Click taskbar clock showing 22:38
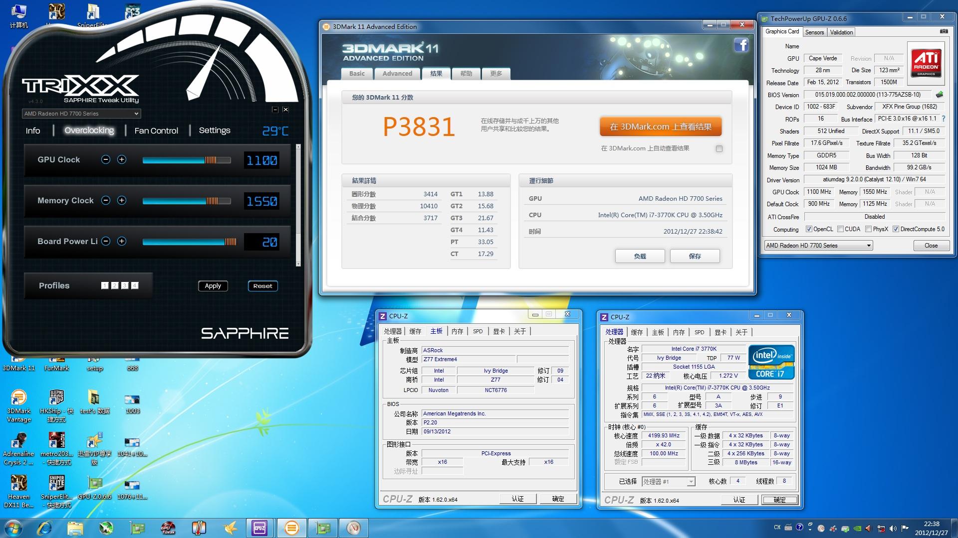Image resolution: width=958 pixels, height=538 pixels. coord(931,528)
